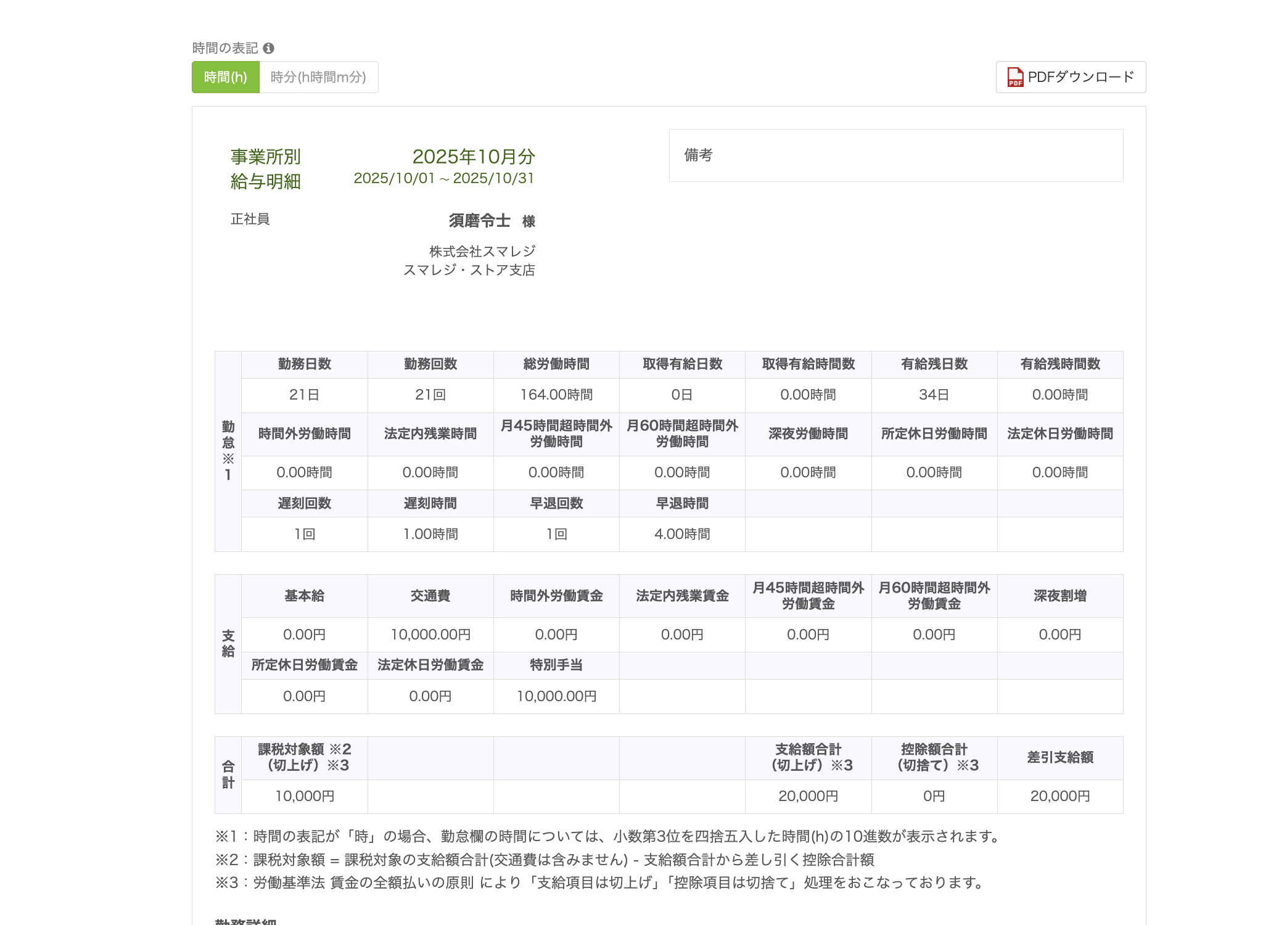
Task: Select the 有給残日数 value 34日
Action: [x=934, y=395]
